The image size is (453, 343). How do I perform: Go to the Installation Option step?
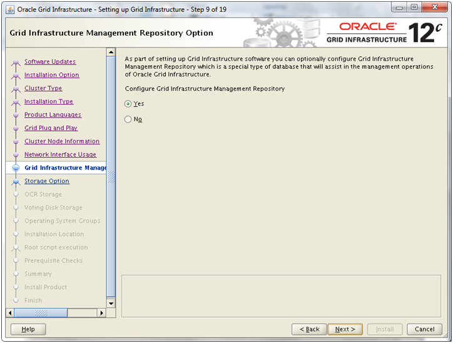[x=52, y=75]
